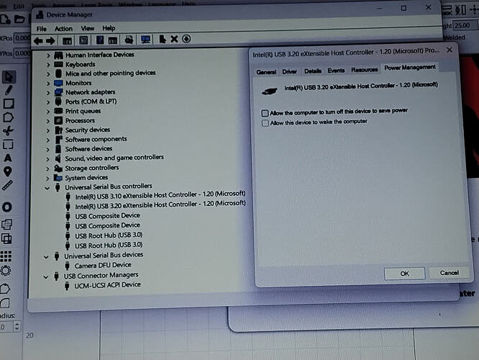Open the Action menu in Device Manager

(63, 29)
